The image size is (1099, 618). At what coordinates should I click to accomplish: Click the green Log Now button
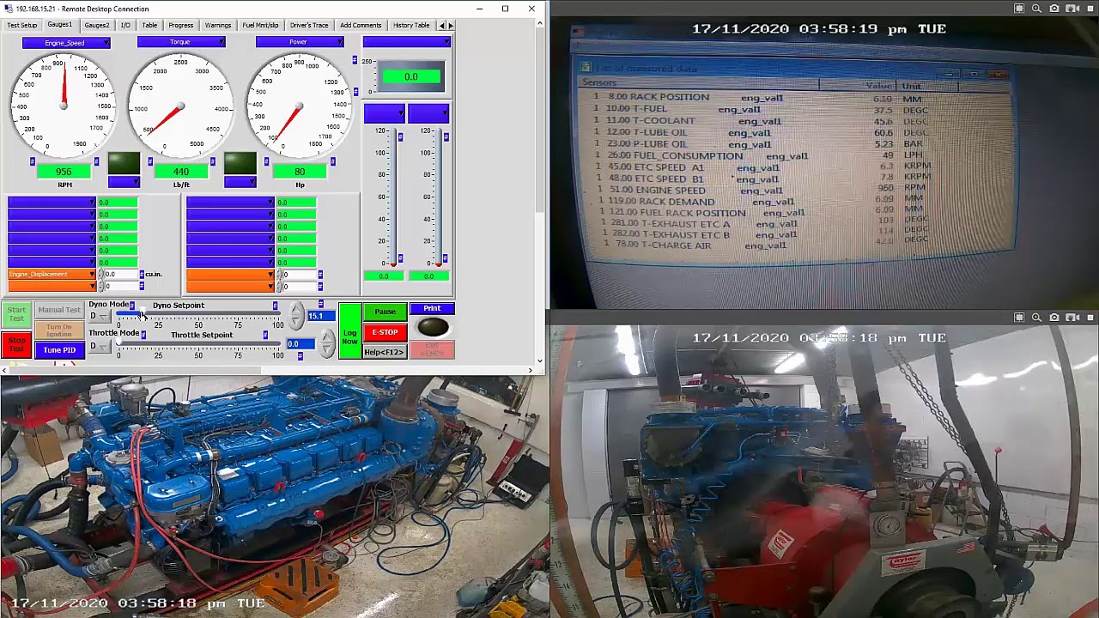(x=349, y=331)
